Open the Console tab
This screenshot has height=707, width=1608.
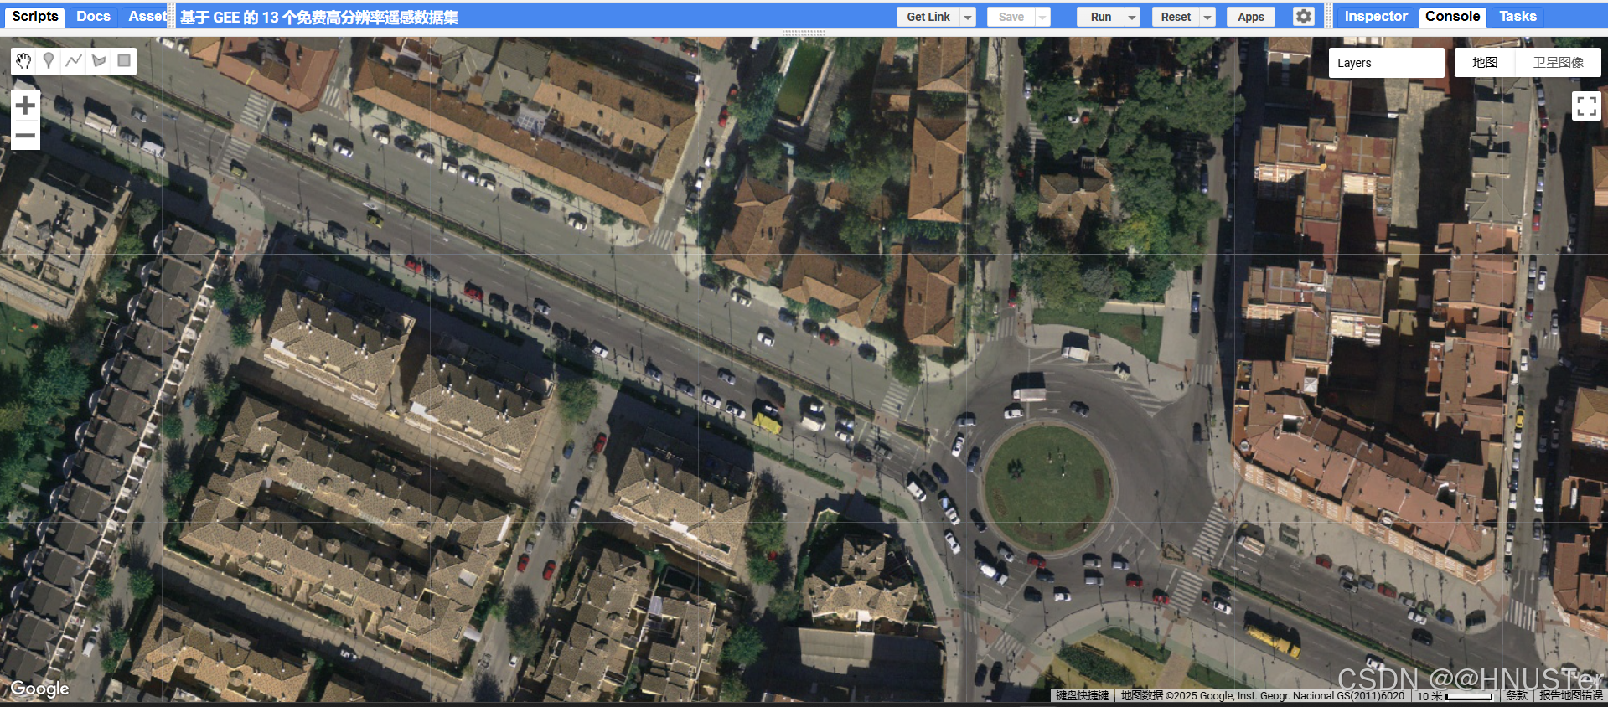tap(1452, 16)
